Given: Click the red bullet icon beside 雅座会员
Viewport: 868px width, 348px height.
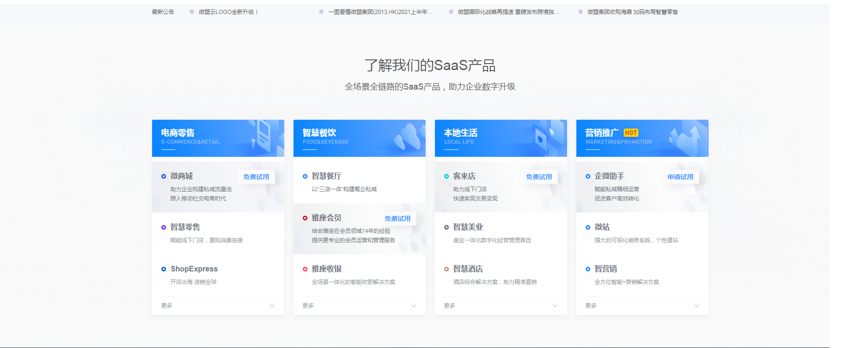Looking at the screenshot, I should click(305, 218).
